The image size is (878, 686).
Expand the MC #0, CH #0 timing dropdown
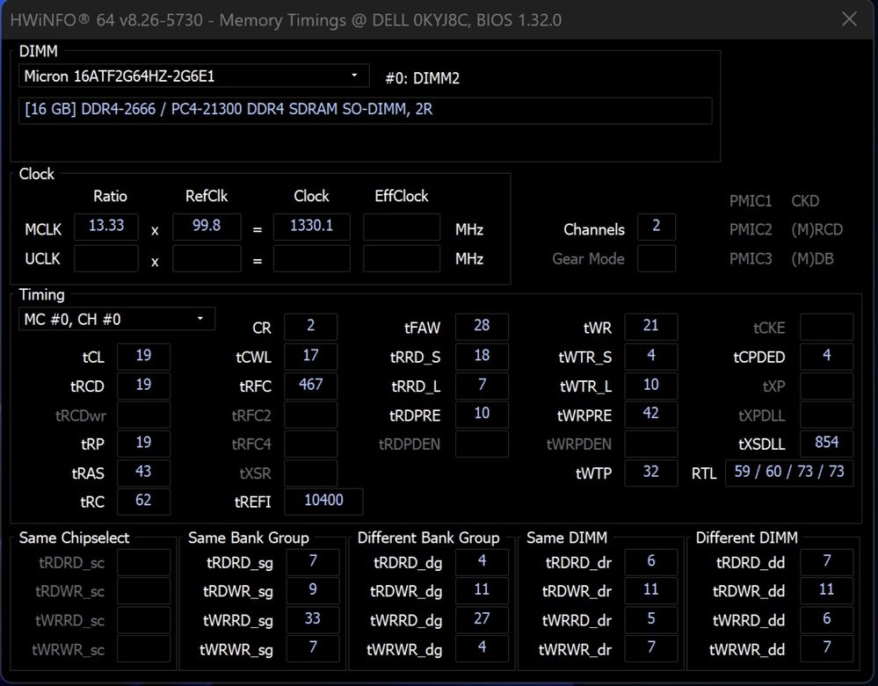point(117,319)
